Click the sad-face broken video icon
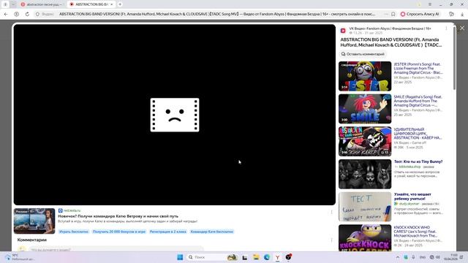The width and height of the screenshot is (468, 263). point(175,115)
